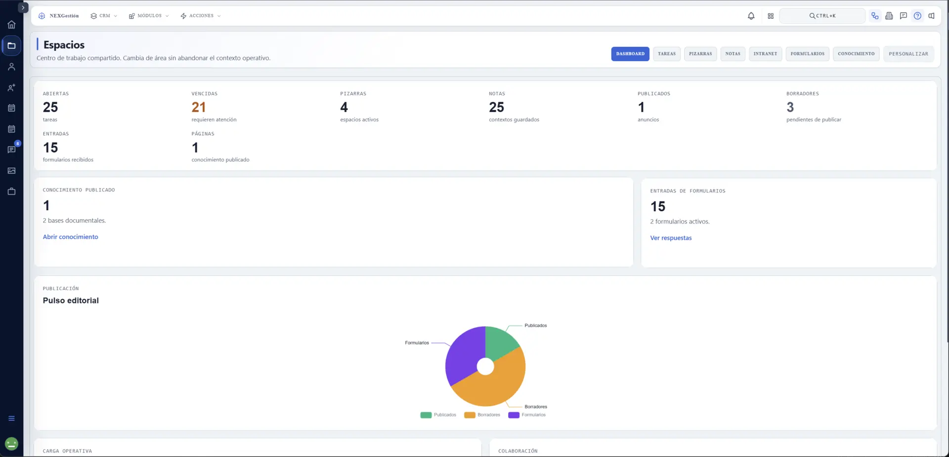This screenshot has height=457, width=949.
Task: Toggle Formularios legend swatch in chart
Action: (514, 415)
